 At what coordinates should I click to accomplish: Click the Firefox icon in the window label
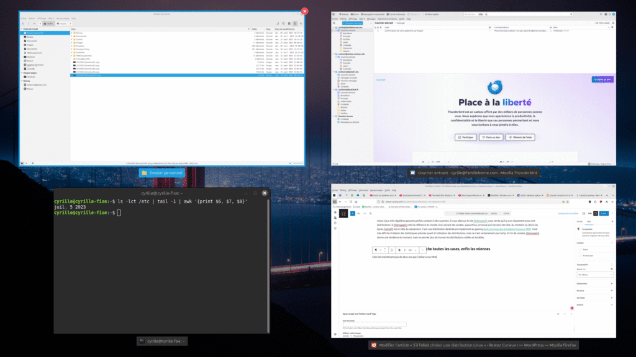(x=375, y=345)
